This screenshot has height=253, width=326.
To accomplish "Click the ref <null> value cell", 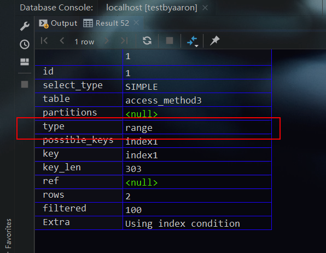I will click(197, 182).
